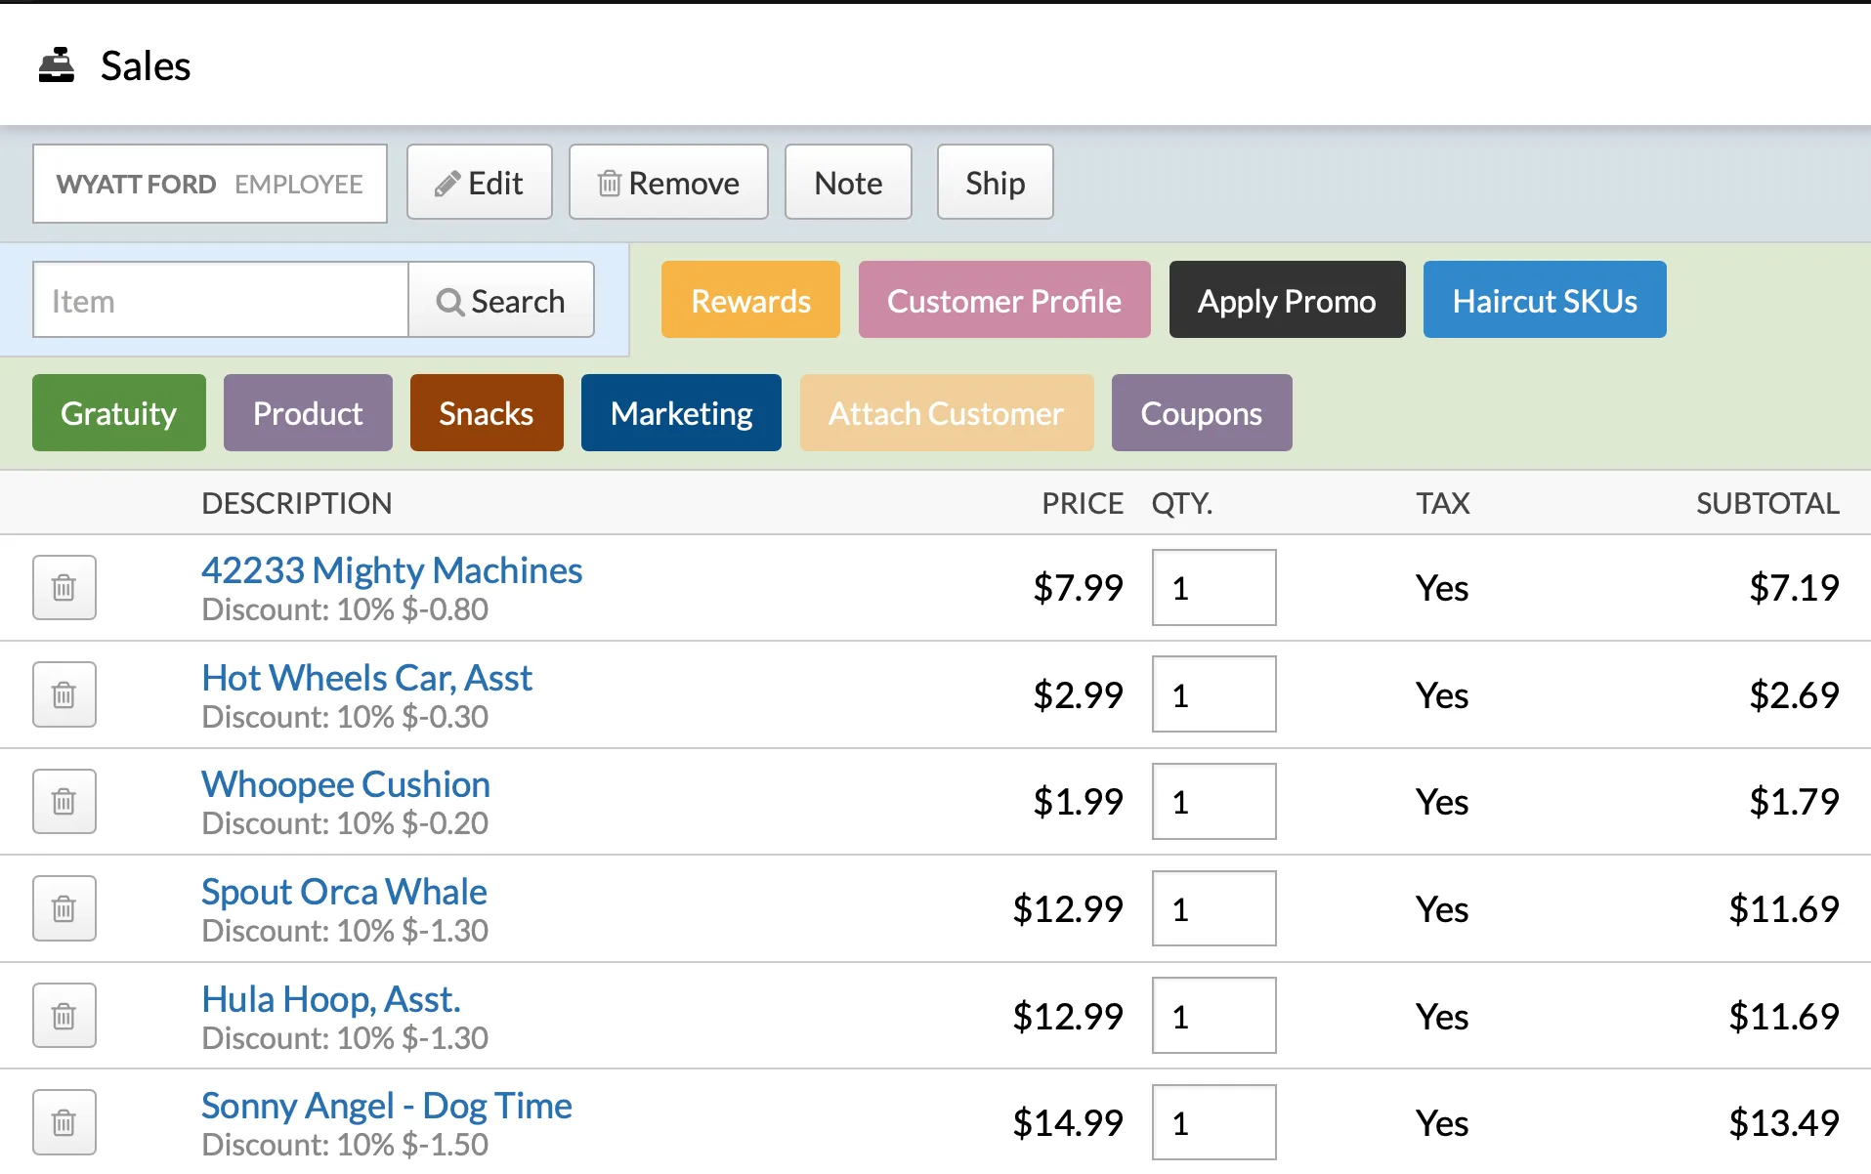Image resolution: width=1871 pixels, height=1174 pixels.
Task: Edit the attached customer Wyatt Ford
Action: [x=480, y=183]
